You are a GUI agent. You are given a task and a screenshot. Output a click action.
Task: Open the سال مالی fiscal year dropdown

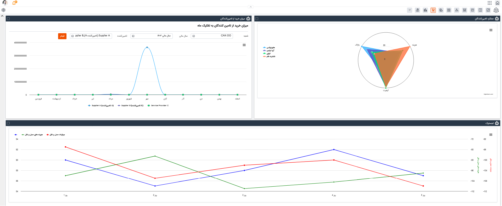[152, 36]
